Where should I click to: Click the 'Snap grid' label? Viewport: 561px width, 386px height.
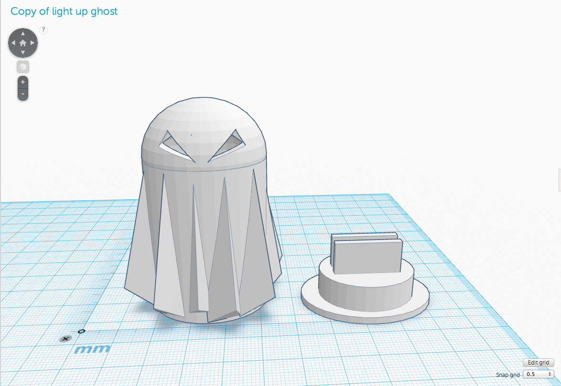pyautogui.click(x=508, y=375)
